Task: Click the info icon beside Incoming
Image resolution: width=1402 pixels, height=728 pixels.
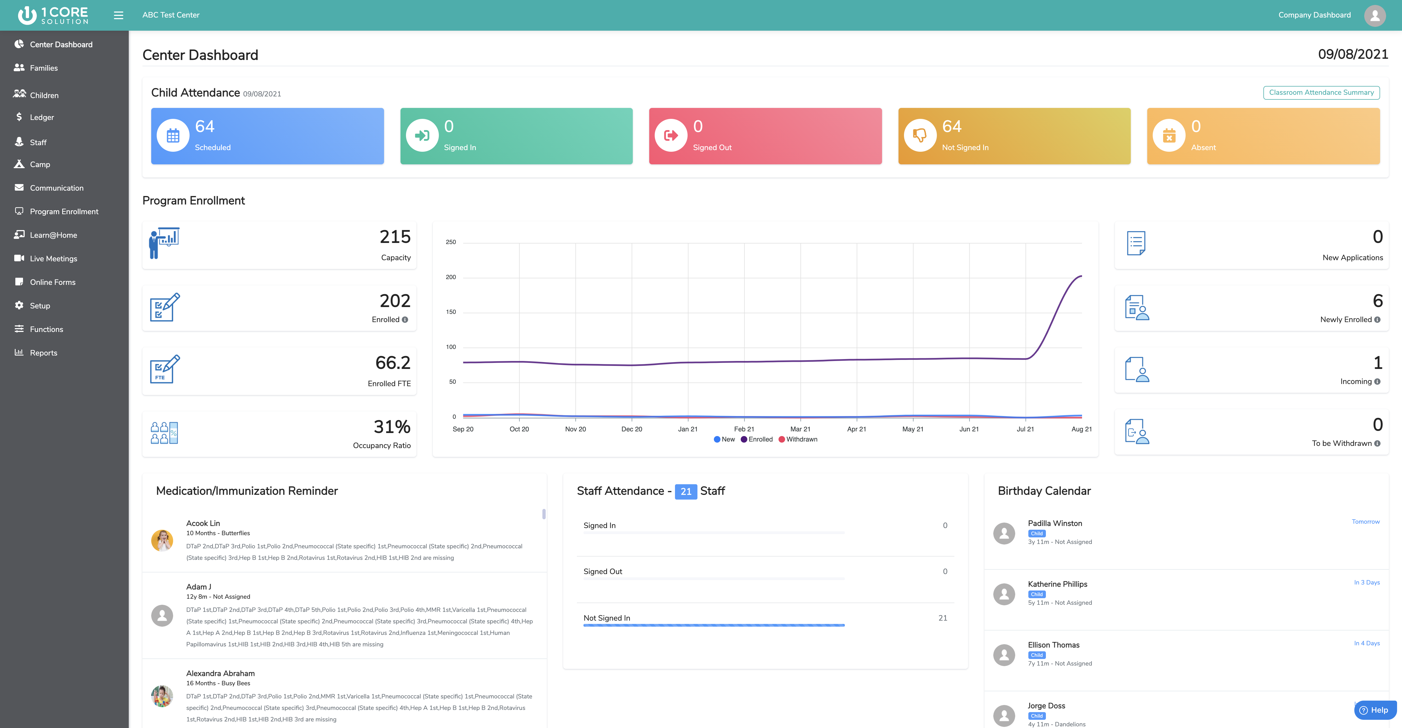Action: [1377, 382]
